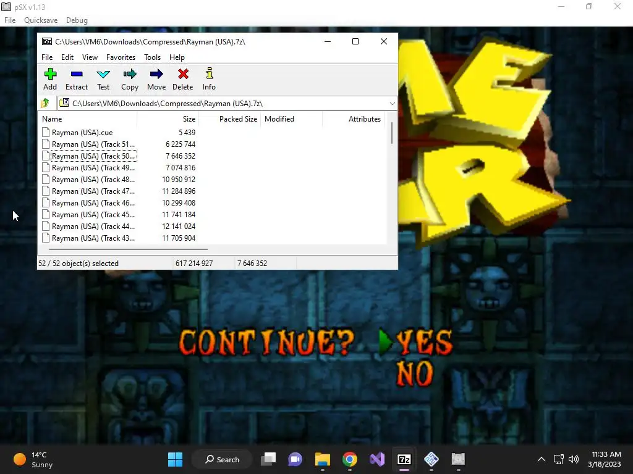Open 7-Zip Tools menu

pyautogui.click(x=152, y=57)
